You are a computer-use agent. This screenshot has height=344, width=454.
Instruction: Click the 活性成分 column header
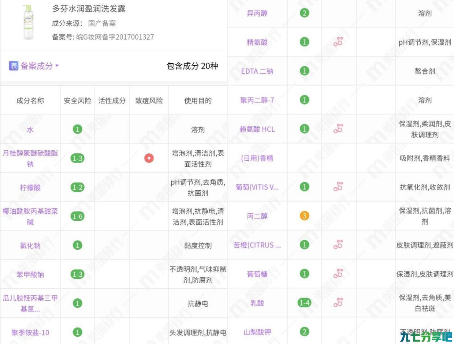click(112, 101)
